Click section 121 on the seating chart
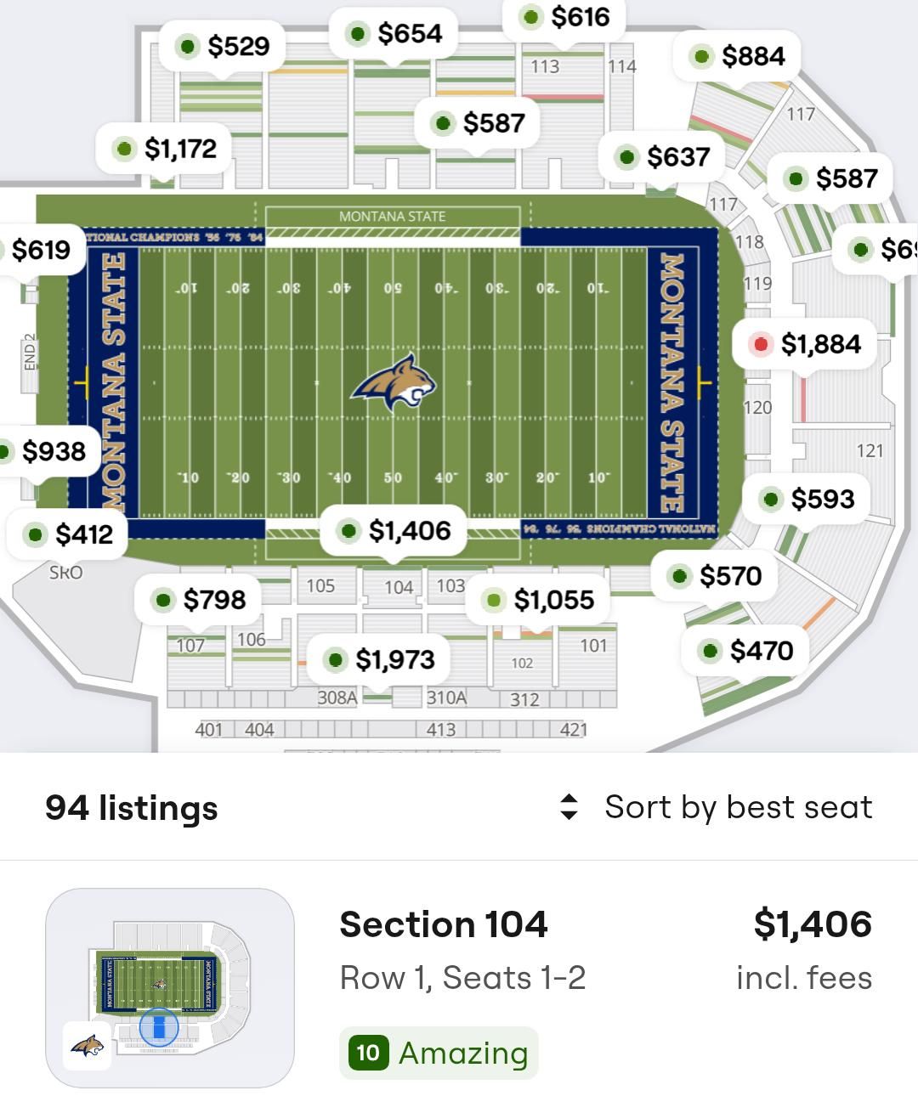 coord(870,451)
